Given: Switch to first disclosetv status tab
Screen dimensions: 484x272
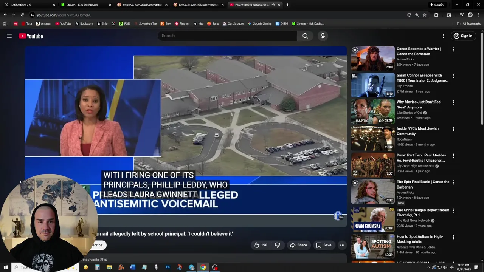Looking at the screenshot, I should tap(143, 5).
